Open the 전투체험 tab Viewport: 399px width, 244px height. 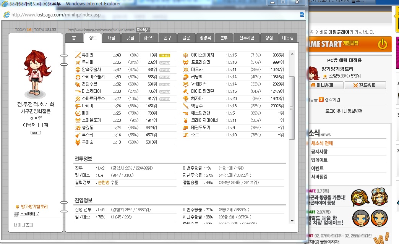247,38
